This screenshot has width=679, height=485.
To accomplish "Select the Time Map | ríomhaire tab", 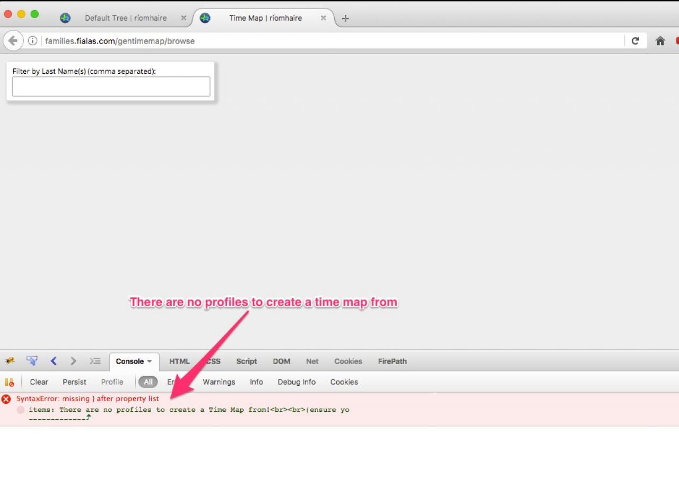I will click(265, 18).
